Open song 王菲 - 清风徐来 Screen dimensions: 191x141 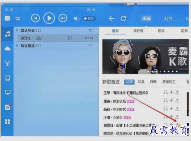click(126, 93)
